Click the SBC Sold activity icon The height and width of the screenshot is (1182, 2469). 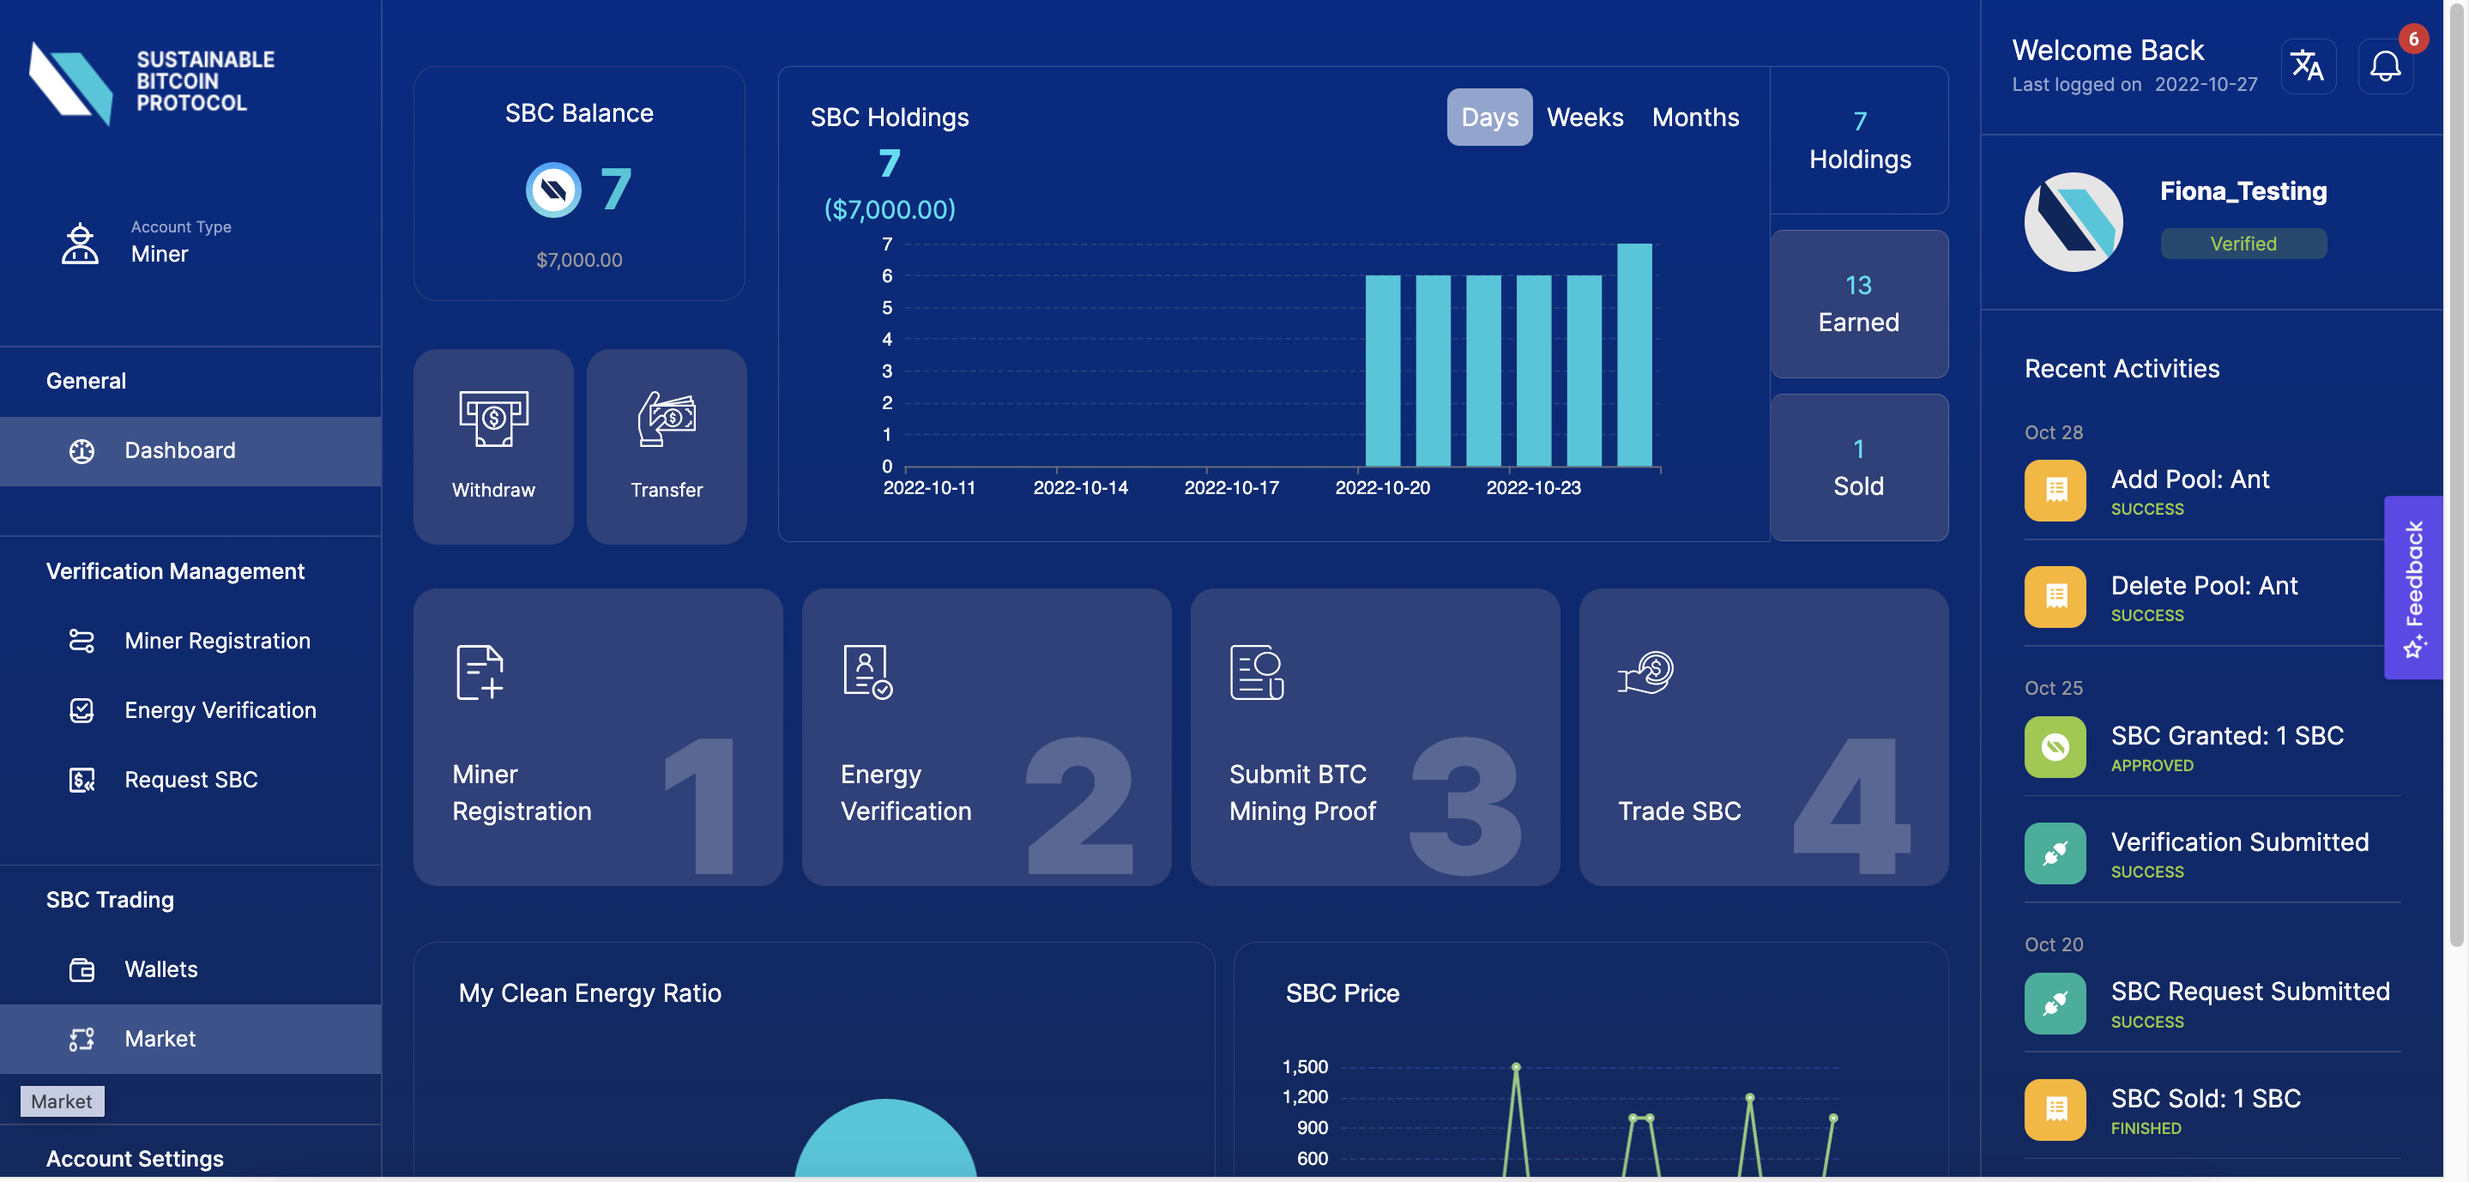[x=2055, y=1110]
